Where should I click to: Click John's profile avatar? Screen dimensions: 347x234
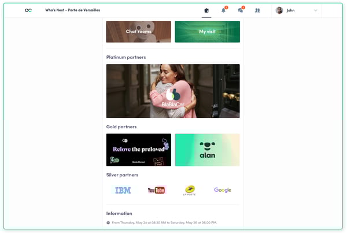coord(279,10)
